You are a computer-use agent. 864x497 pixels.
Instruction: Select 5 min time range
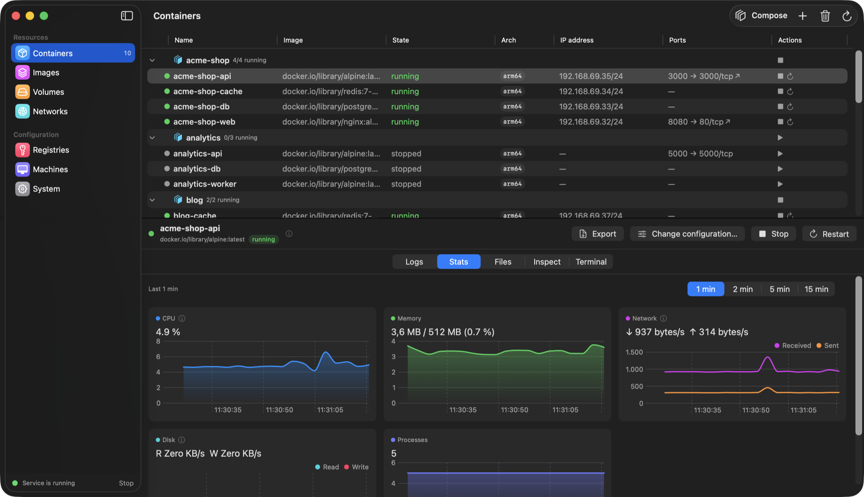coord(780,289)
